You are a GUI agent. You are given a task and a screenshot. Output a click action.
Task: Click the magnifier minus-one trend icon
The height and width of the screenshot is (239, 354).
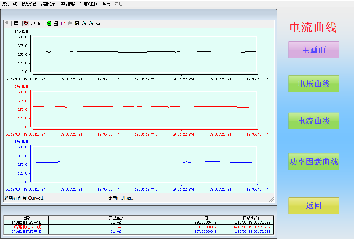[x=84, y=24]
